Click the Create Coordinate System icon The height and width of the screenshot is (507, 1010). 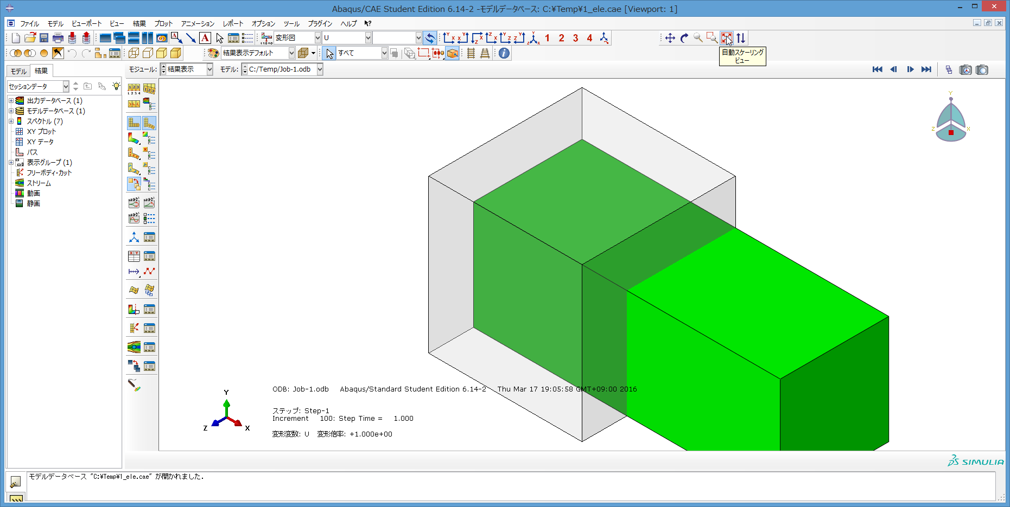[x=134, y=237]
